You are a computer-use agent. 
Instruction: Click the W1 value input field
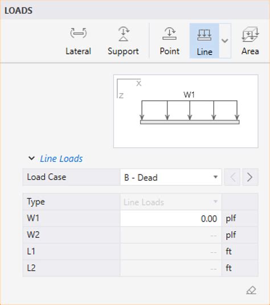tap(171, 219)
